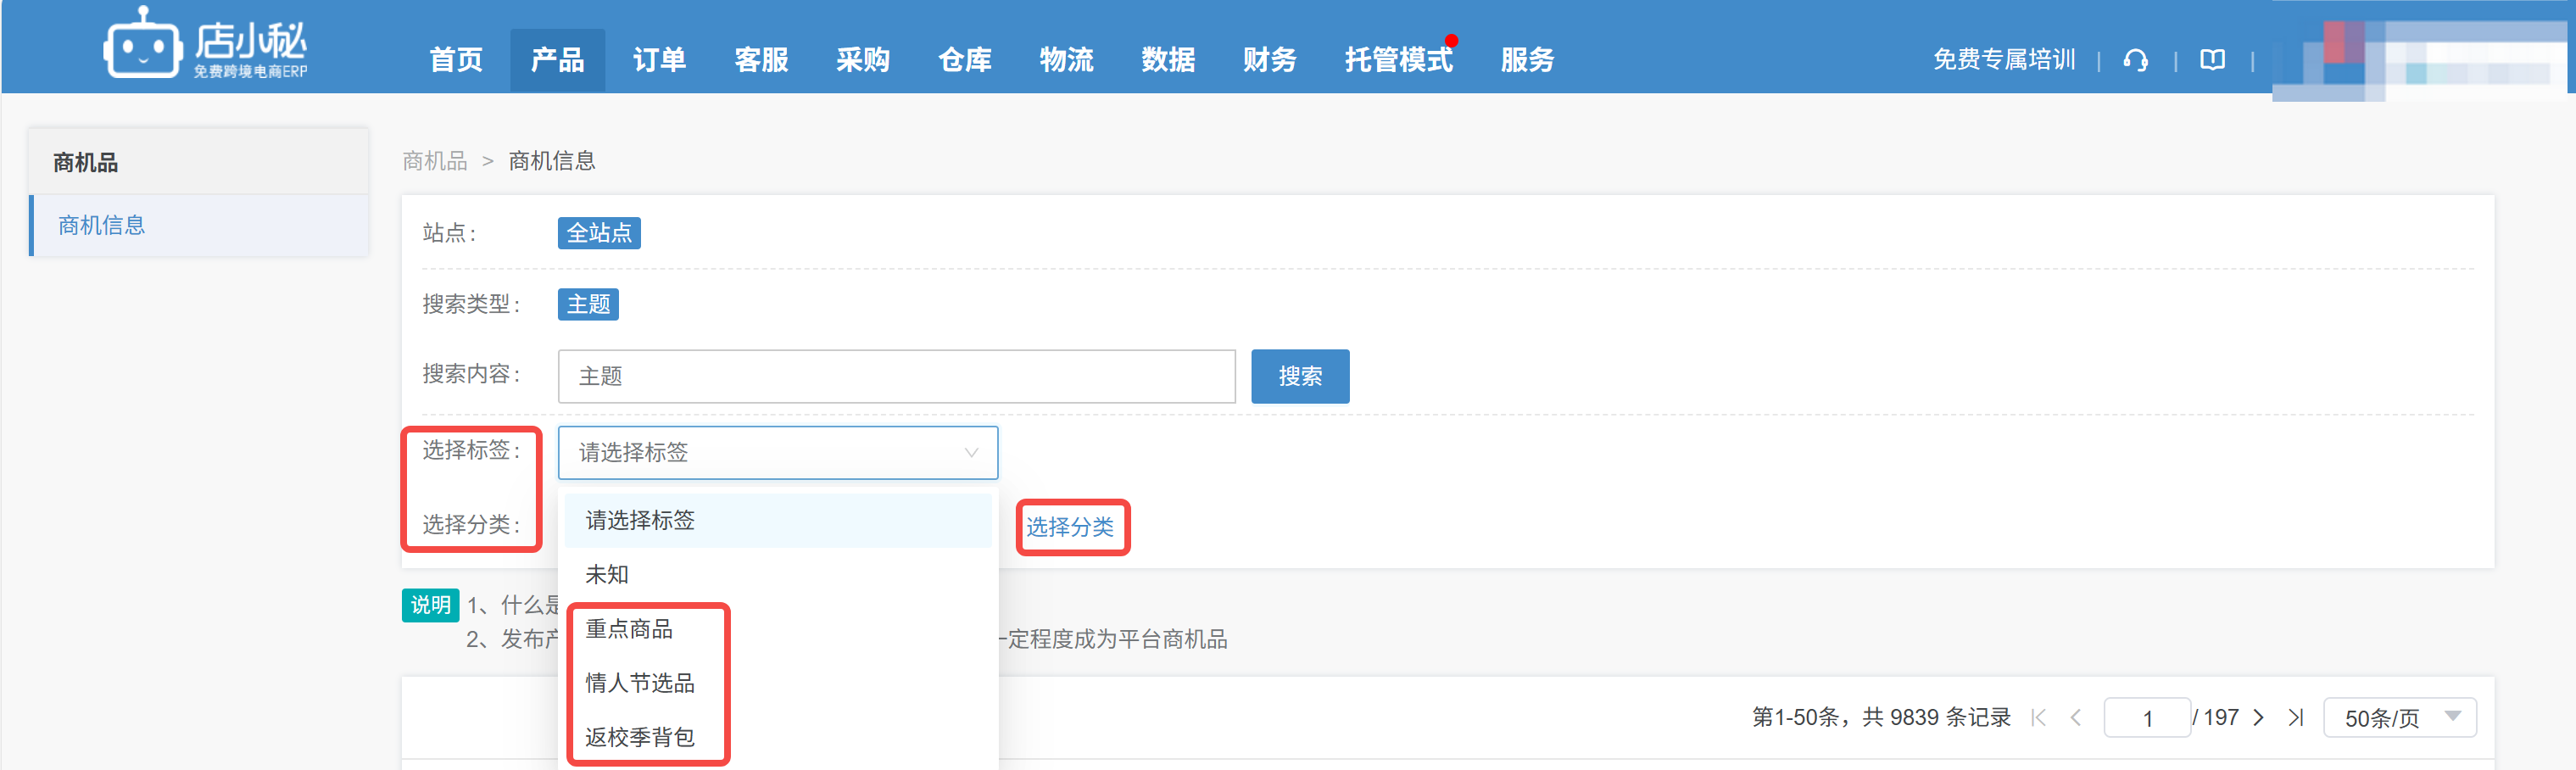Go to the first page arrow
Screen dimensions: 2576x770
pyautogui.click(x=2038, y=717)
